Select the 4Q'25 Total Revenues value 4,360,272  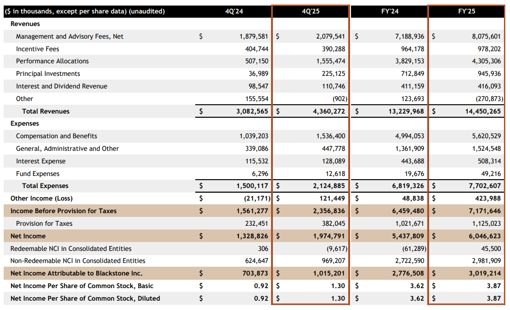pos(329,111)
